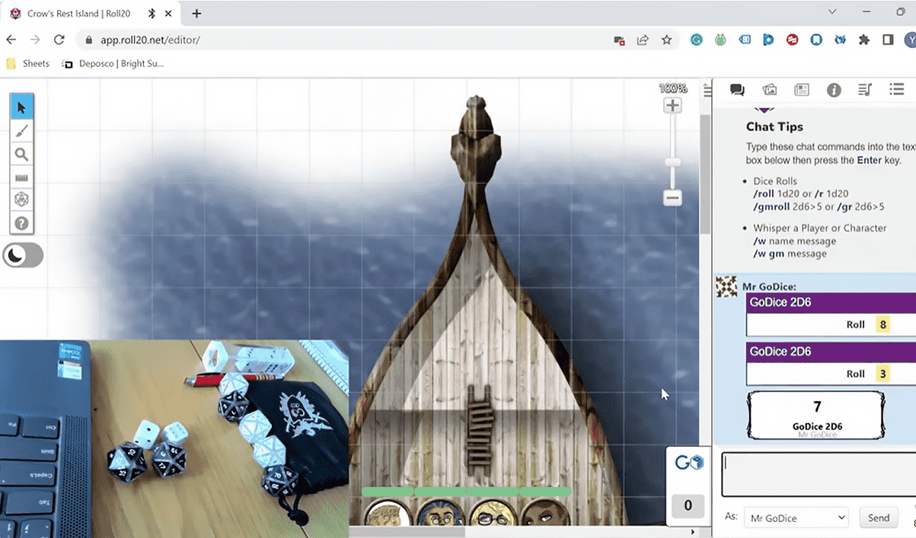Expand the 'As: Mr GoDice' speaker dropdown
Image resolution: width=916 pixels, height=538 pixels.
[796, 517]
